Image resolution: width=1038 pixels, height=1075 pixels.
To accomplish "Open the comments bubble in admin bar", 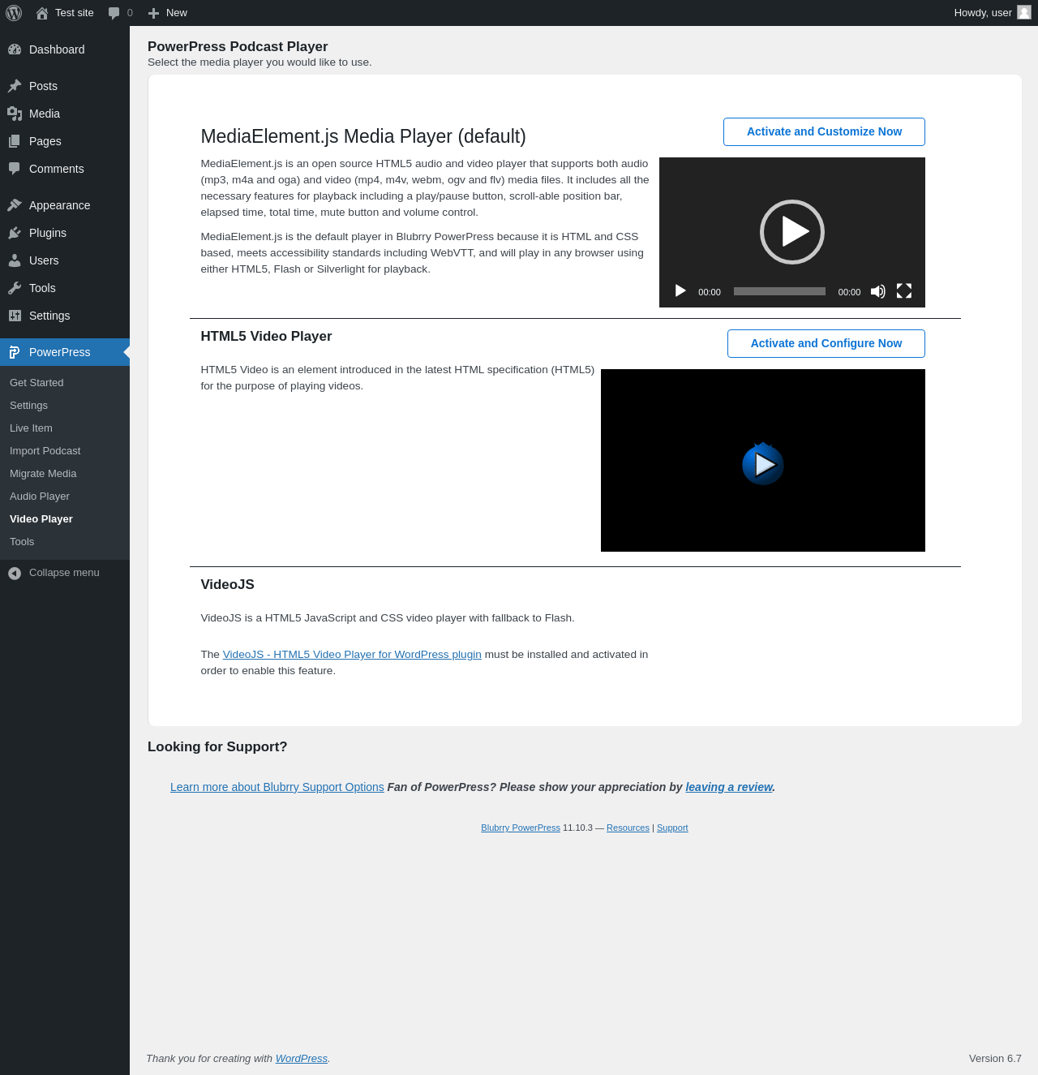I will click(120, 13).
